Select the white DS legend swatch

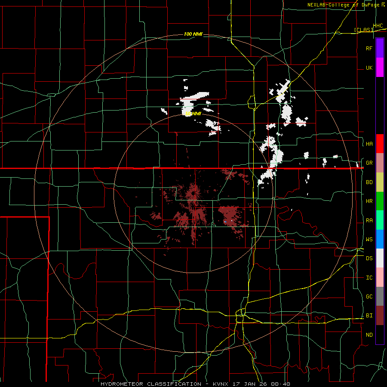pyautogui.click(x=380, y=258)
